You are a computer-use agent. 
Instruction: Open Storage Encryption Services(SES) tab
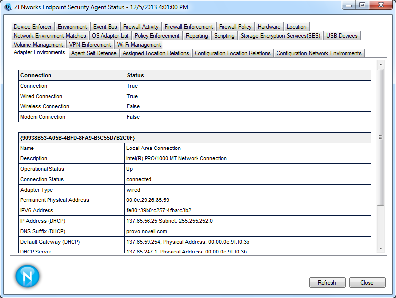click(280, 36)
